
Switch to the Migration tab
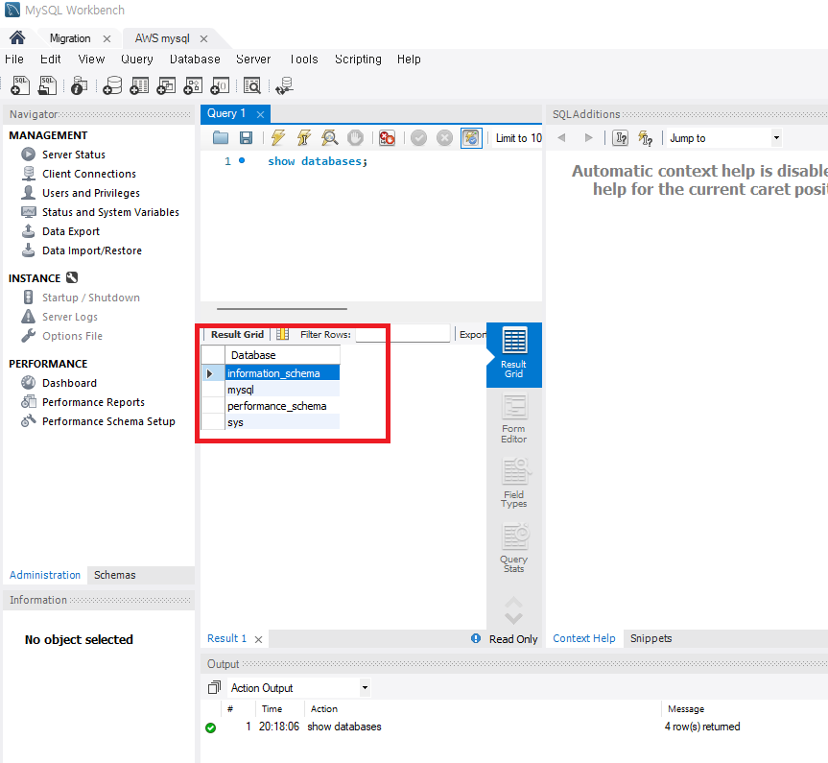70,38
